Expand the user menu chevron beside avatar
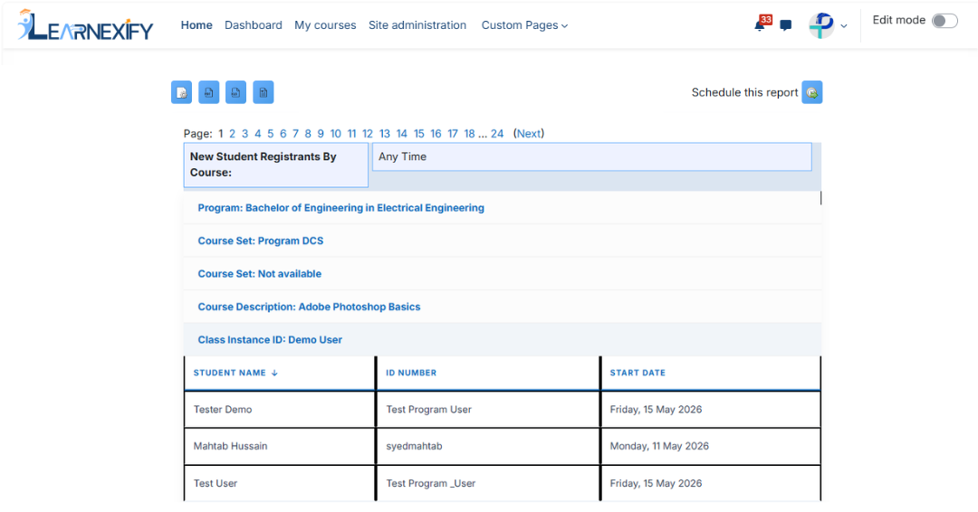The width and height of the screenshot is (978, 512). point(844,26)
